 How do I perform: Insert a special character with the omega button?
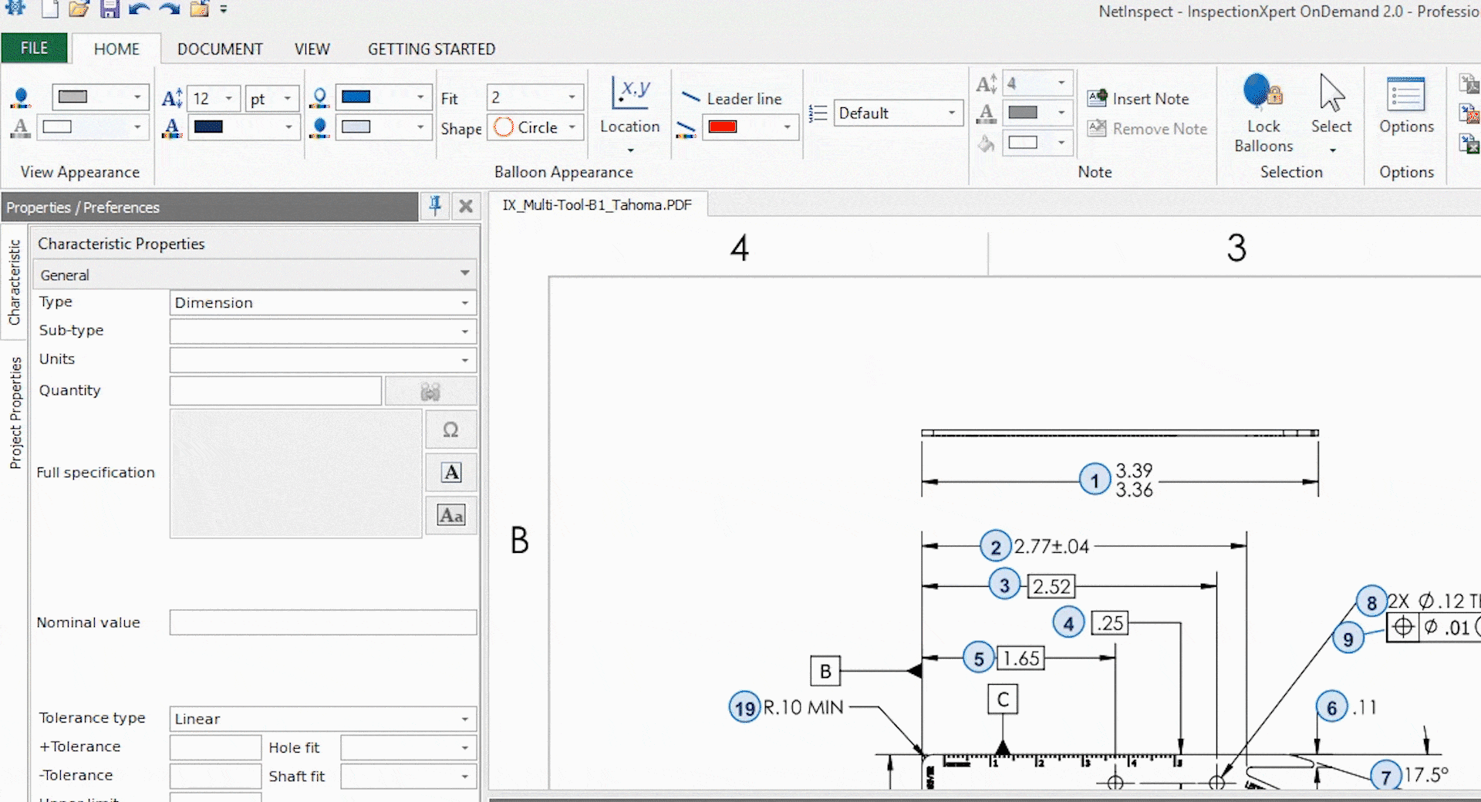(450, 430)
